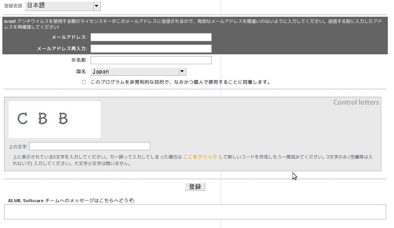Click the avast! license key notice text
This screenshot has width=394, height=228.
(x=193, y=24)
